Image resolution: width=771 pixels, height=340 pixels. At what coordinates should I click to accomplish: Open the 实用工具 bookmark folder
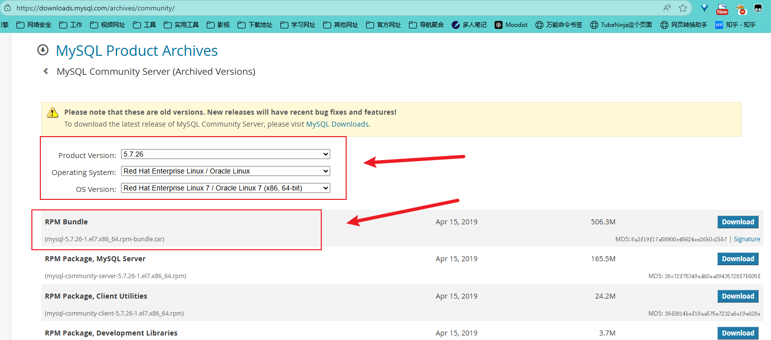point(181,24)
